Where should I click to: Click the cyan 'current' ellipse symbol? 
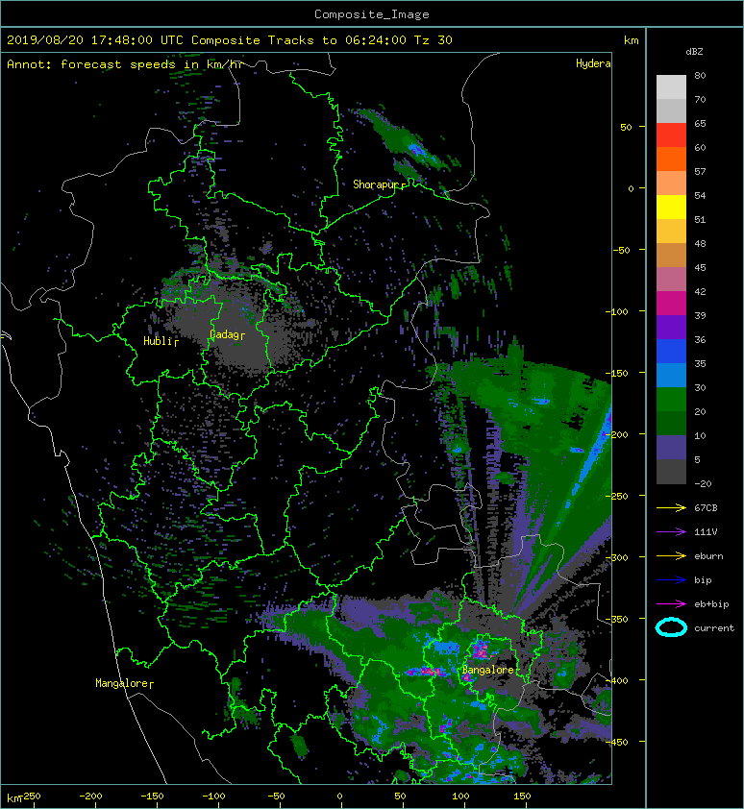point(671,627)
